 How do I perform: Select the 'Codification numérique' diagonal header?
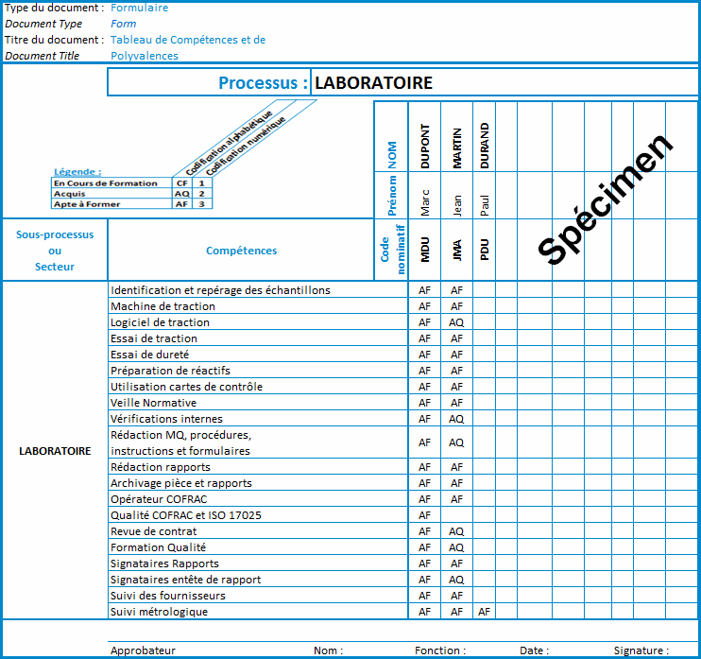coord(245,146)
